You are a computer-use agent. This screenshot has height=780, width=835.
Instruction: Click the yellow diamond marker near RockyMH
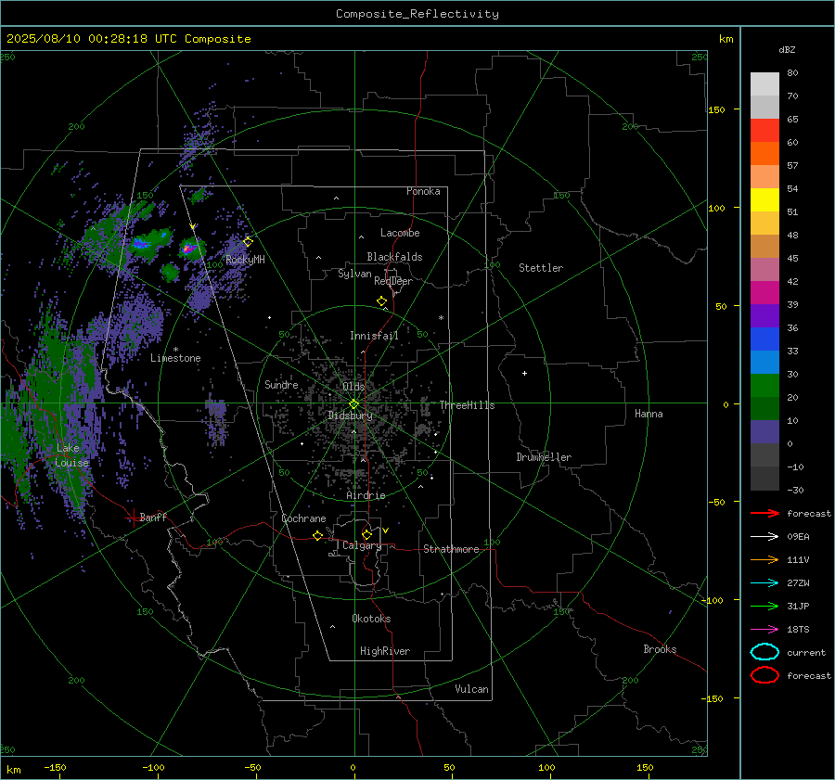tap(248, 241)
